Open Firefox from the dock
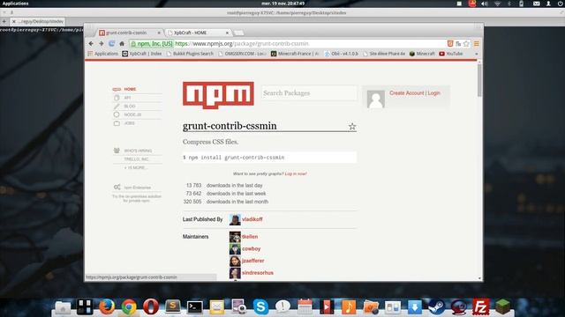The height and width of the screenshot is (317, 565). coord(107,307)
